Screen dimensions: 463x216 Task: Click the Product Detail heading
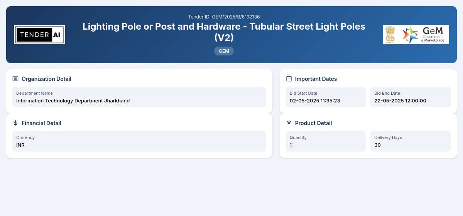(313, 123)
